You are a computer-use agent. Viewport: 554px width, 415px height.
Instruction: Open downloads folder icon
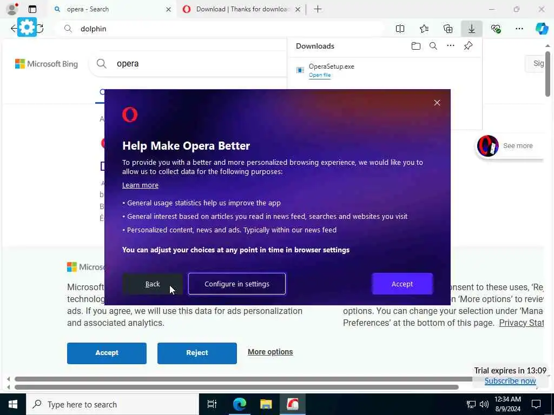pos(416,46)
